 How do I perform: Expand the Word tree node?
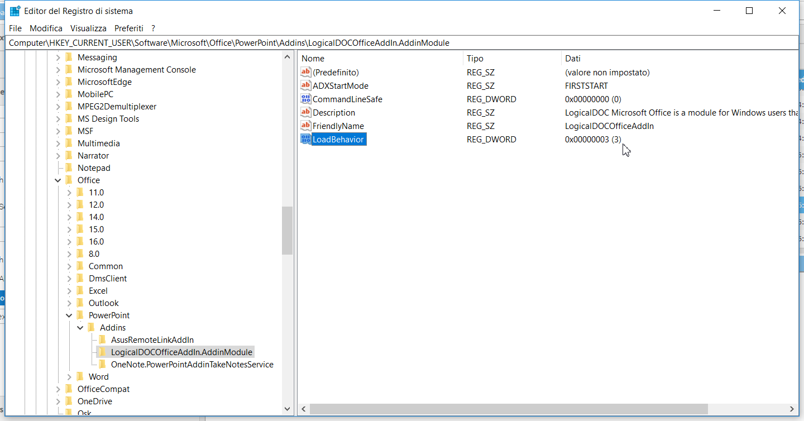[x=69, y=376]
